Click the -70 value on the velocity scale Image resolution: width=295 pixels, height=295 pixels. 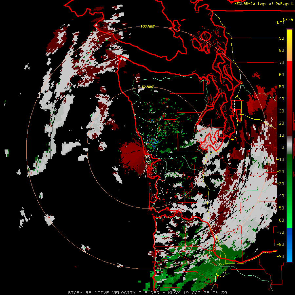coord(280,232)
